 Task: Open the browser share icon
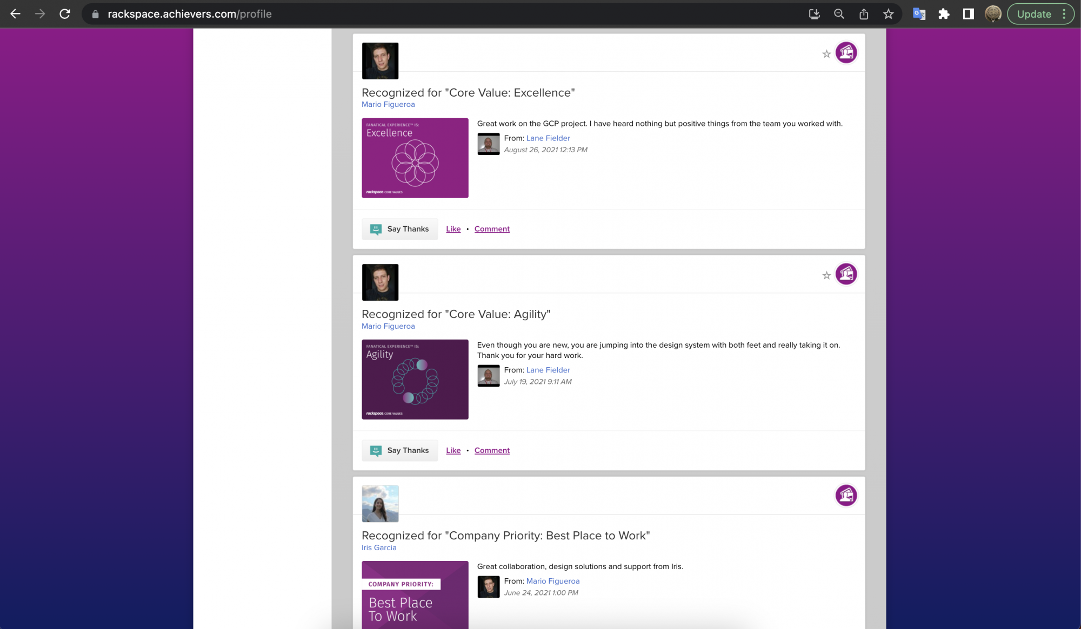(864, 14)
